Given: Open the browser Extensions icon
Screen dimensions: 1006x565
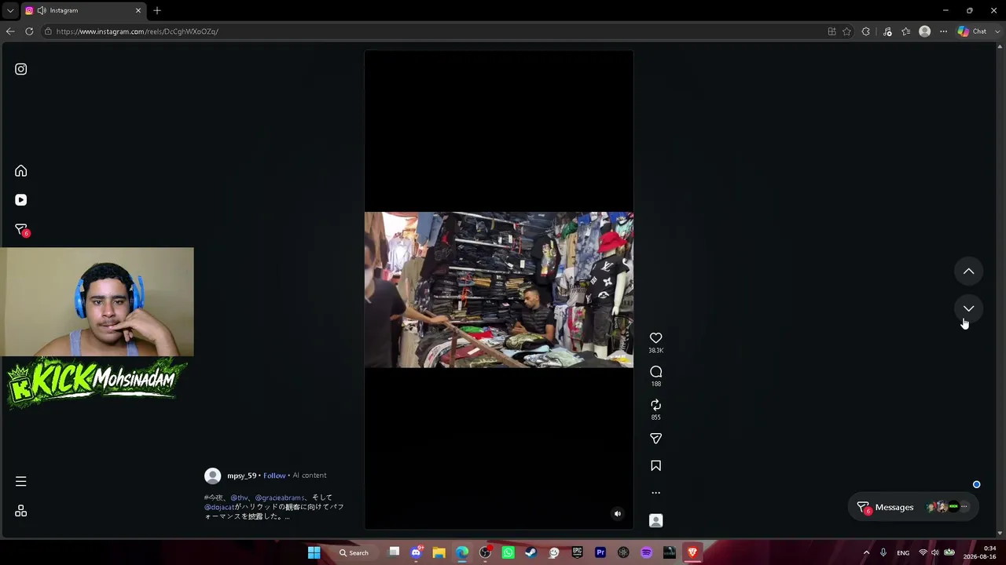Looking at the screenshot, I should pyautogui.click(x=866, y=31).
